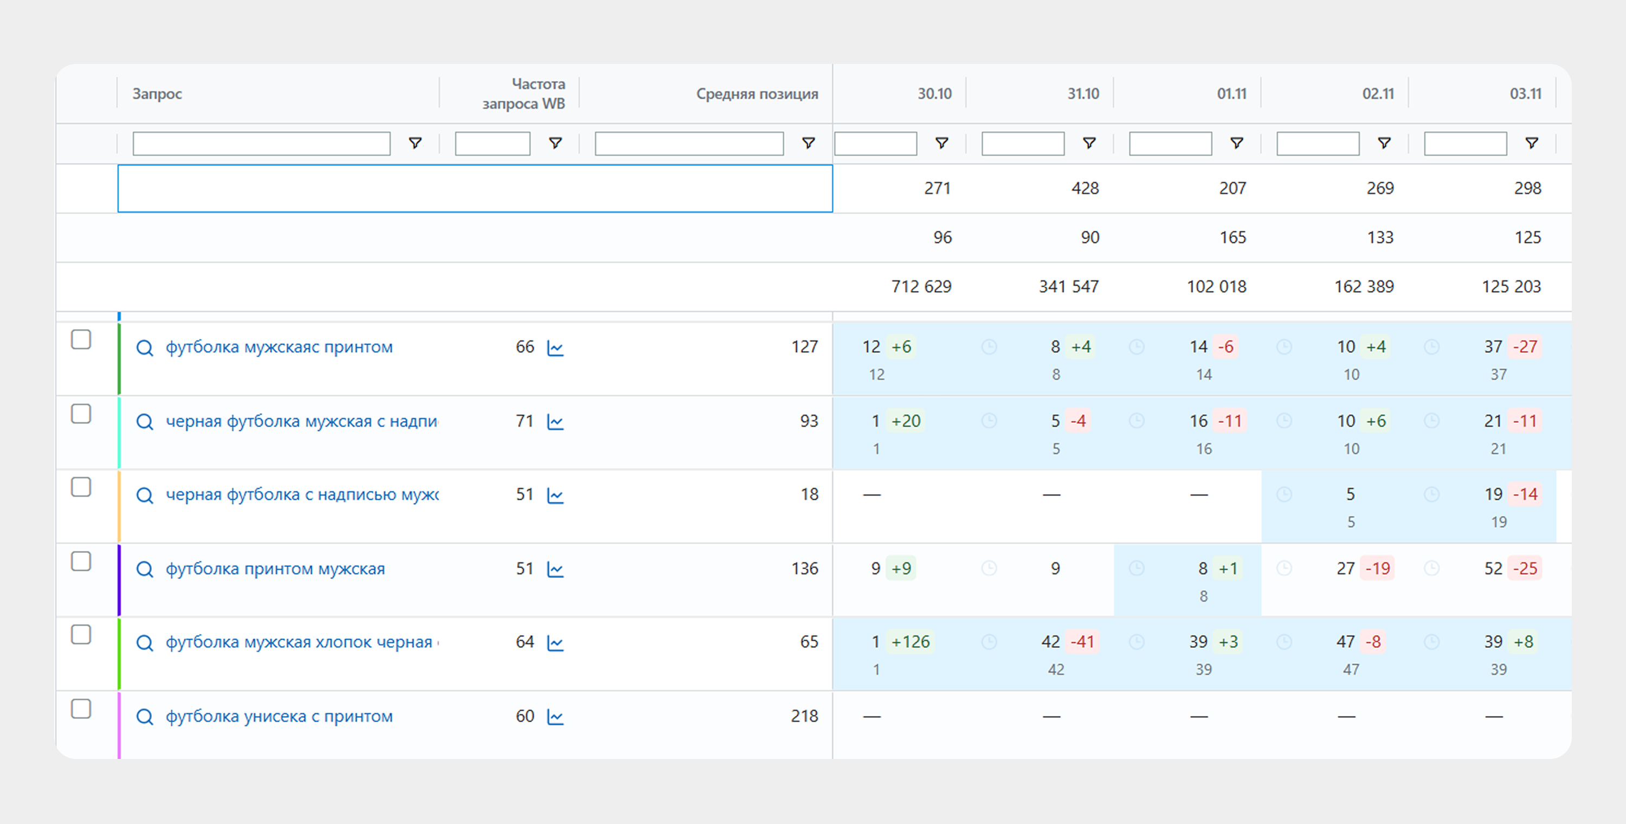Click chart icon next to frequency 71

tap(555, 422)
